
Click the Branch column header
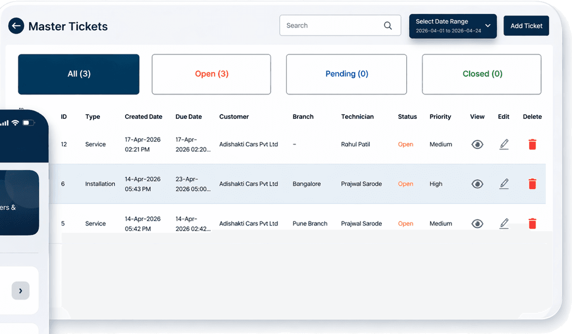pos(303,117)
